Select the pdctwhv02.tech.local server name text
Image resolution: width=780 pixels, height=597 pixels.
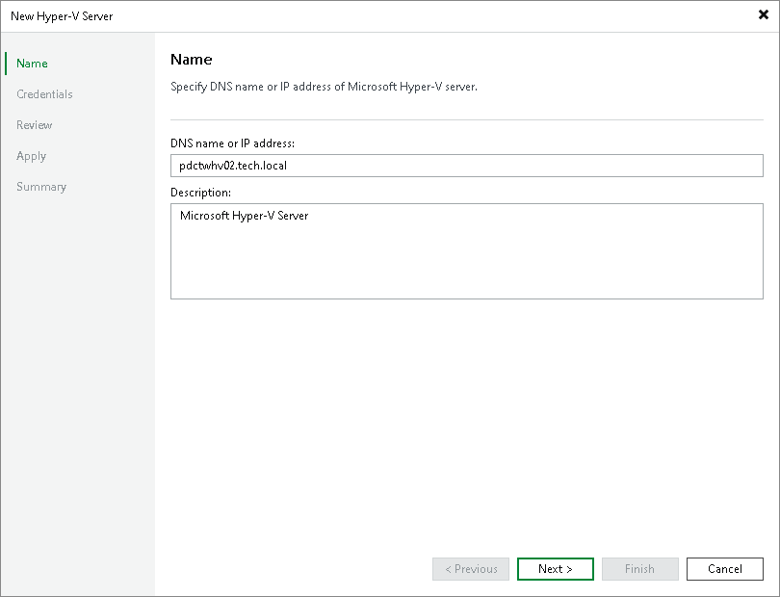tap(234, 165)
